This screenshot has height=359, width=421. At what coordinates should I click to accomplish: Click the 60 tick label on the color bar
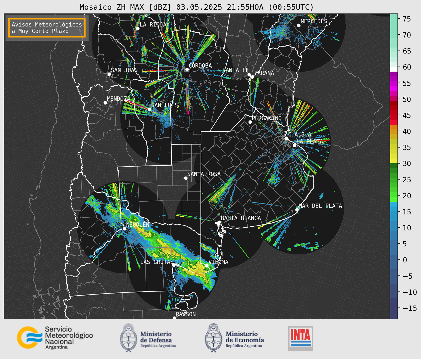pyautogui.click(x=407, y=67)
